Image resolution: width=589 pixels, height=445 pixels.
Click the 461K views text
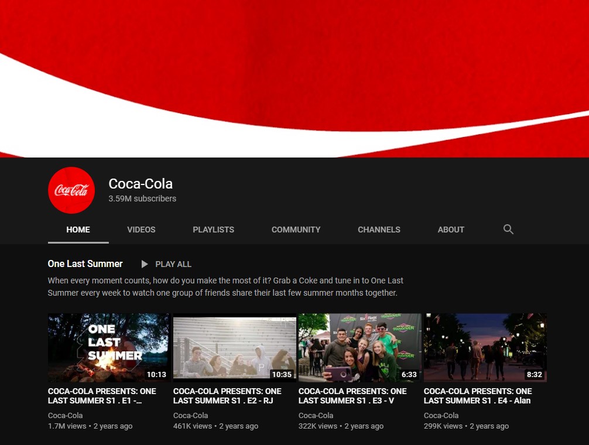click(x=193, y=426)
